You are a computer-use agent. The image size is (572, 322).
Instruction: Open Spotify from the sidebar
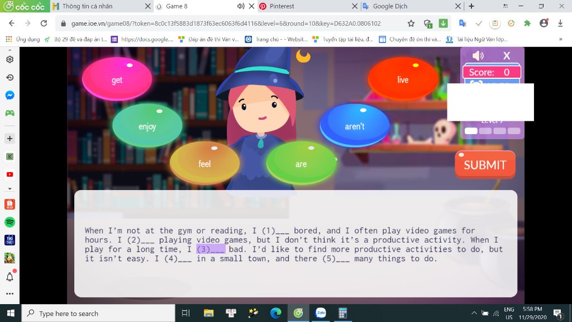[x=10, y=222]
